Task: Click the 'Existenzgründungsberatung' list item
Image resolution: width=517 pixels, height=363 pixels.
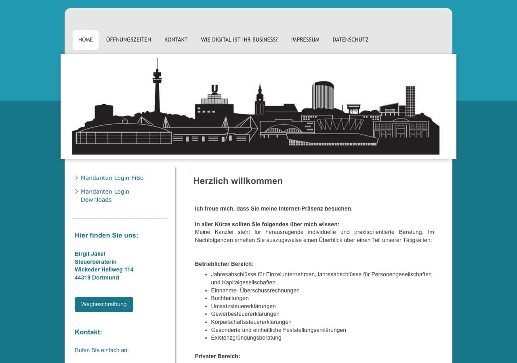Action: click(246, 338)
